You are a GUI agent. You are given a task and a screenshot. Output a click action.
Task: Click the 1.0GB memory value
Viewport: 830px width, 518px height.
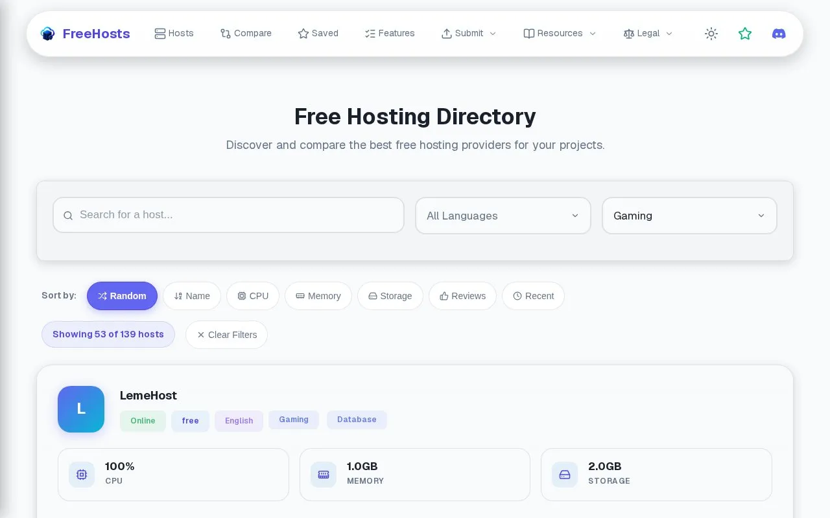click(x=362, y=466)
